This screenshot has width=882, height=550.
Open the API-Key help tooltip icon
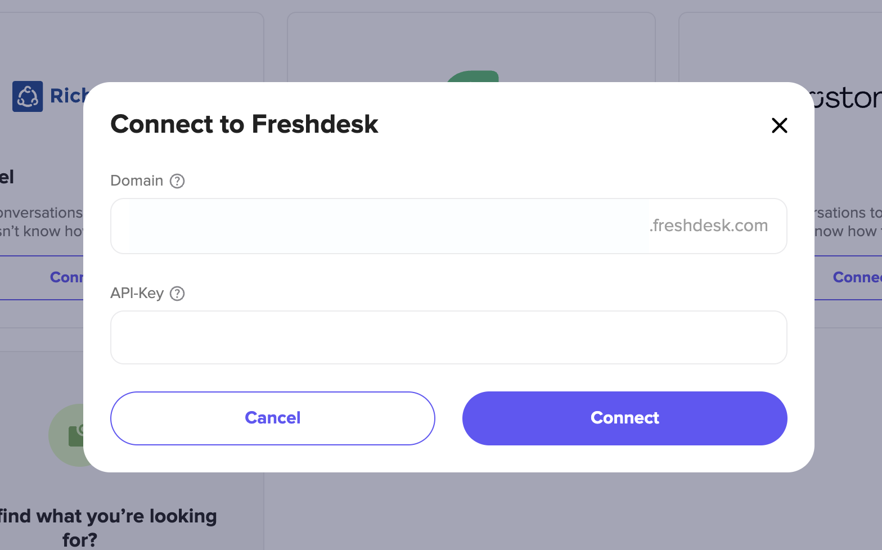click(177, 294)
